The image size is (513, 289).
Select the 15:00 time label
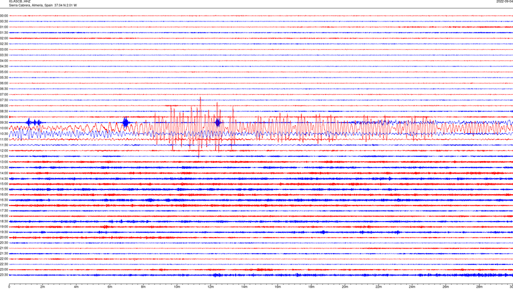tap(4, 184)
